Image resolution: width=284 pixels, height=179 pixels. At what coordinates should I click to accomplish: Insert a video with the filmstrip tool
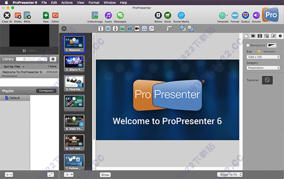click(130, 28)
